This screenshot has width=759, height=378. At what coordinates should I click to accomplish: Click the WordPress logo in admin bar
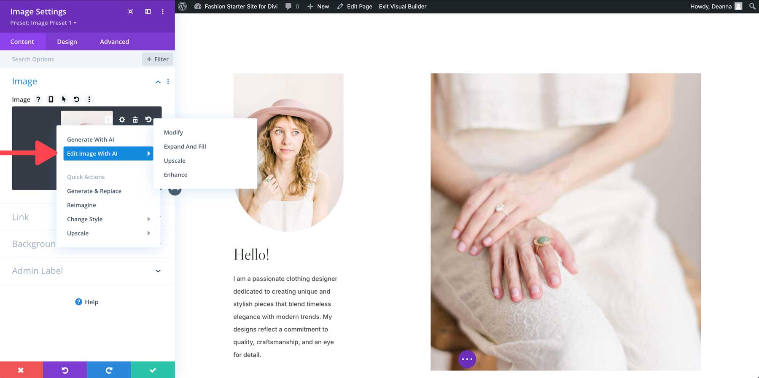[x=183, y=6]
